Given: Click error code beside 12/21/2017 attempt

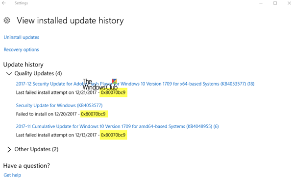Looking at the screenshot, I should point(113,92).
